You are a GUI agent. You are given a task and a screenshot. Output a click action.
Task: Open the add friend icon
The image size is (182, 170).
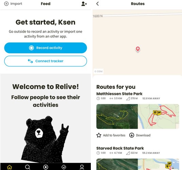(84, 4)
